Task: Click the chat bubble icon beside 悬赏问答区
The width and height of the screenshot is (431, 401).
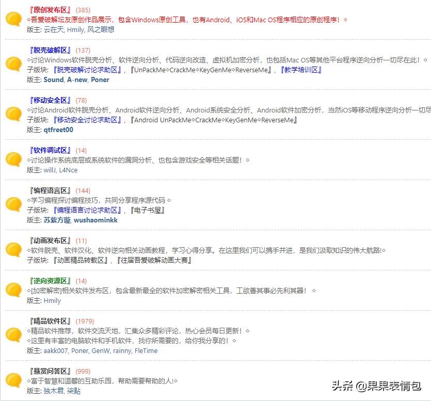Action: pos(13,380)
